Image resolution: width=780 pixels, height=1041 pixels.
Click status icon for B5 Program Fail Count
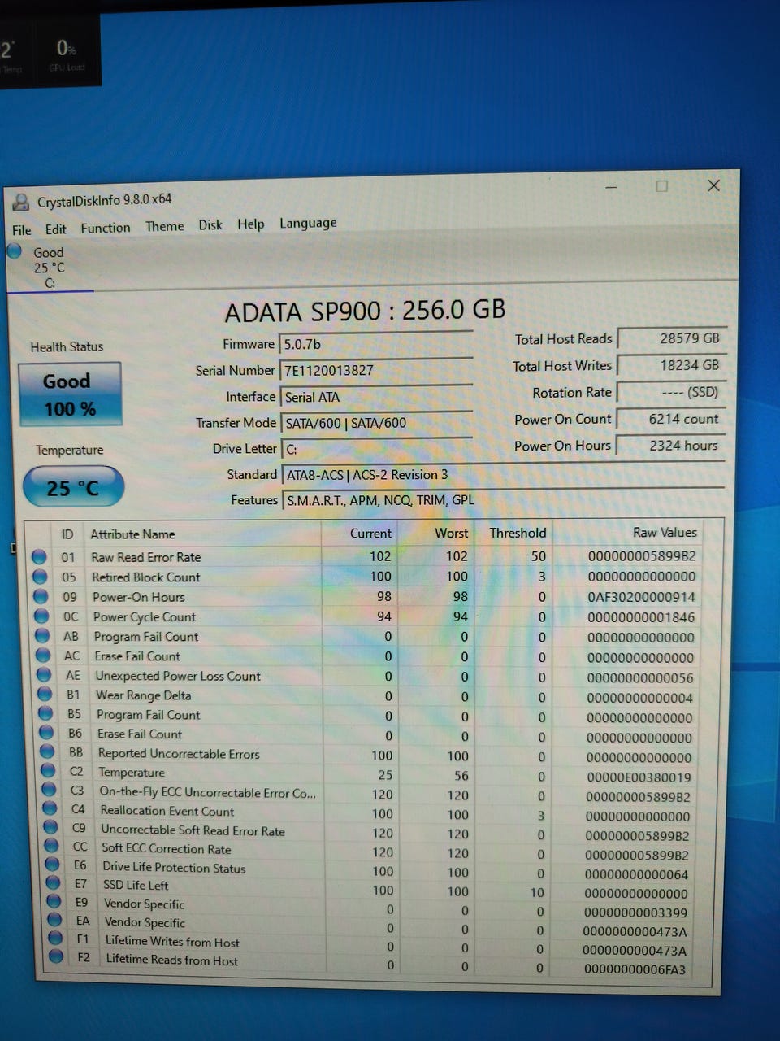coord(45,714)
